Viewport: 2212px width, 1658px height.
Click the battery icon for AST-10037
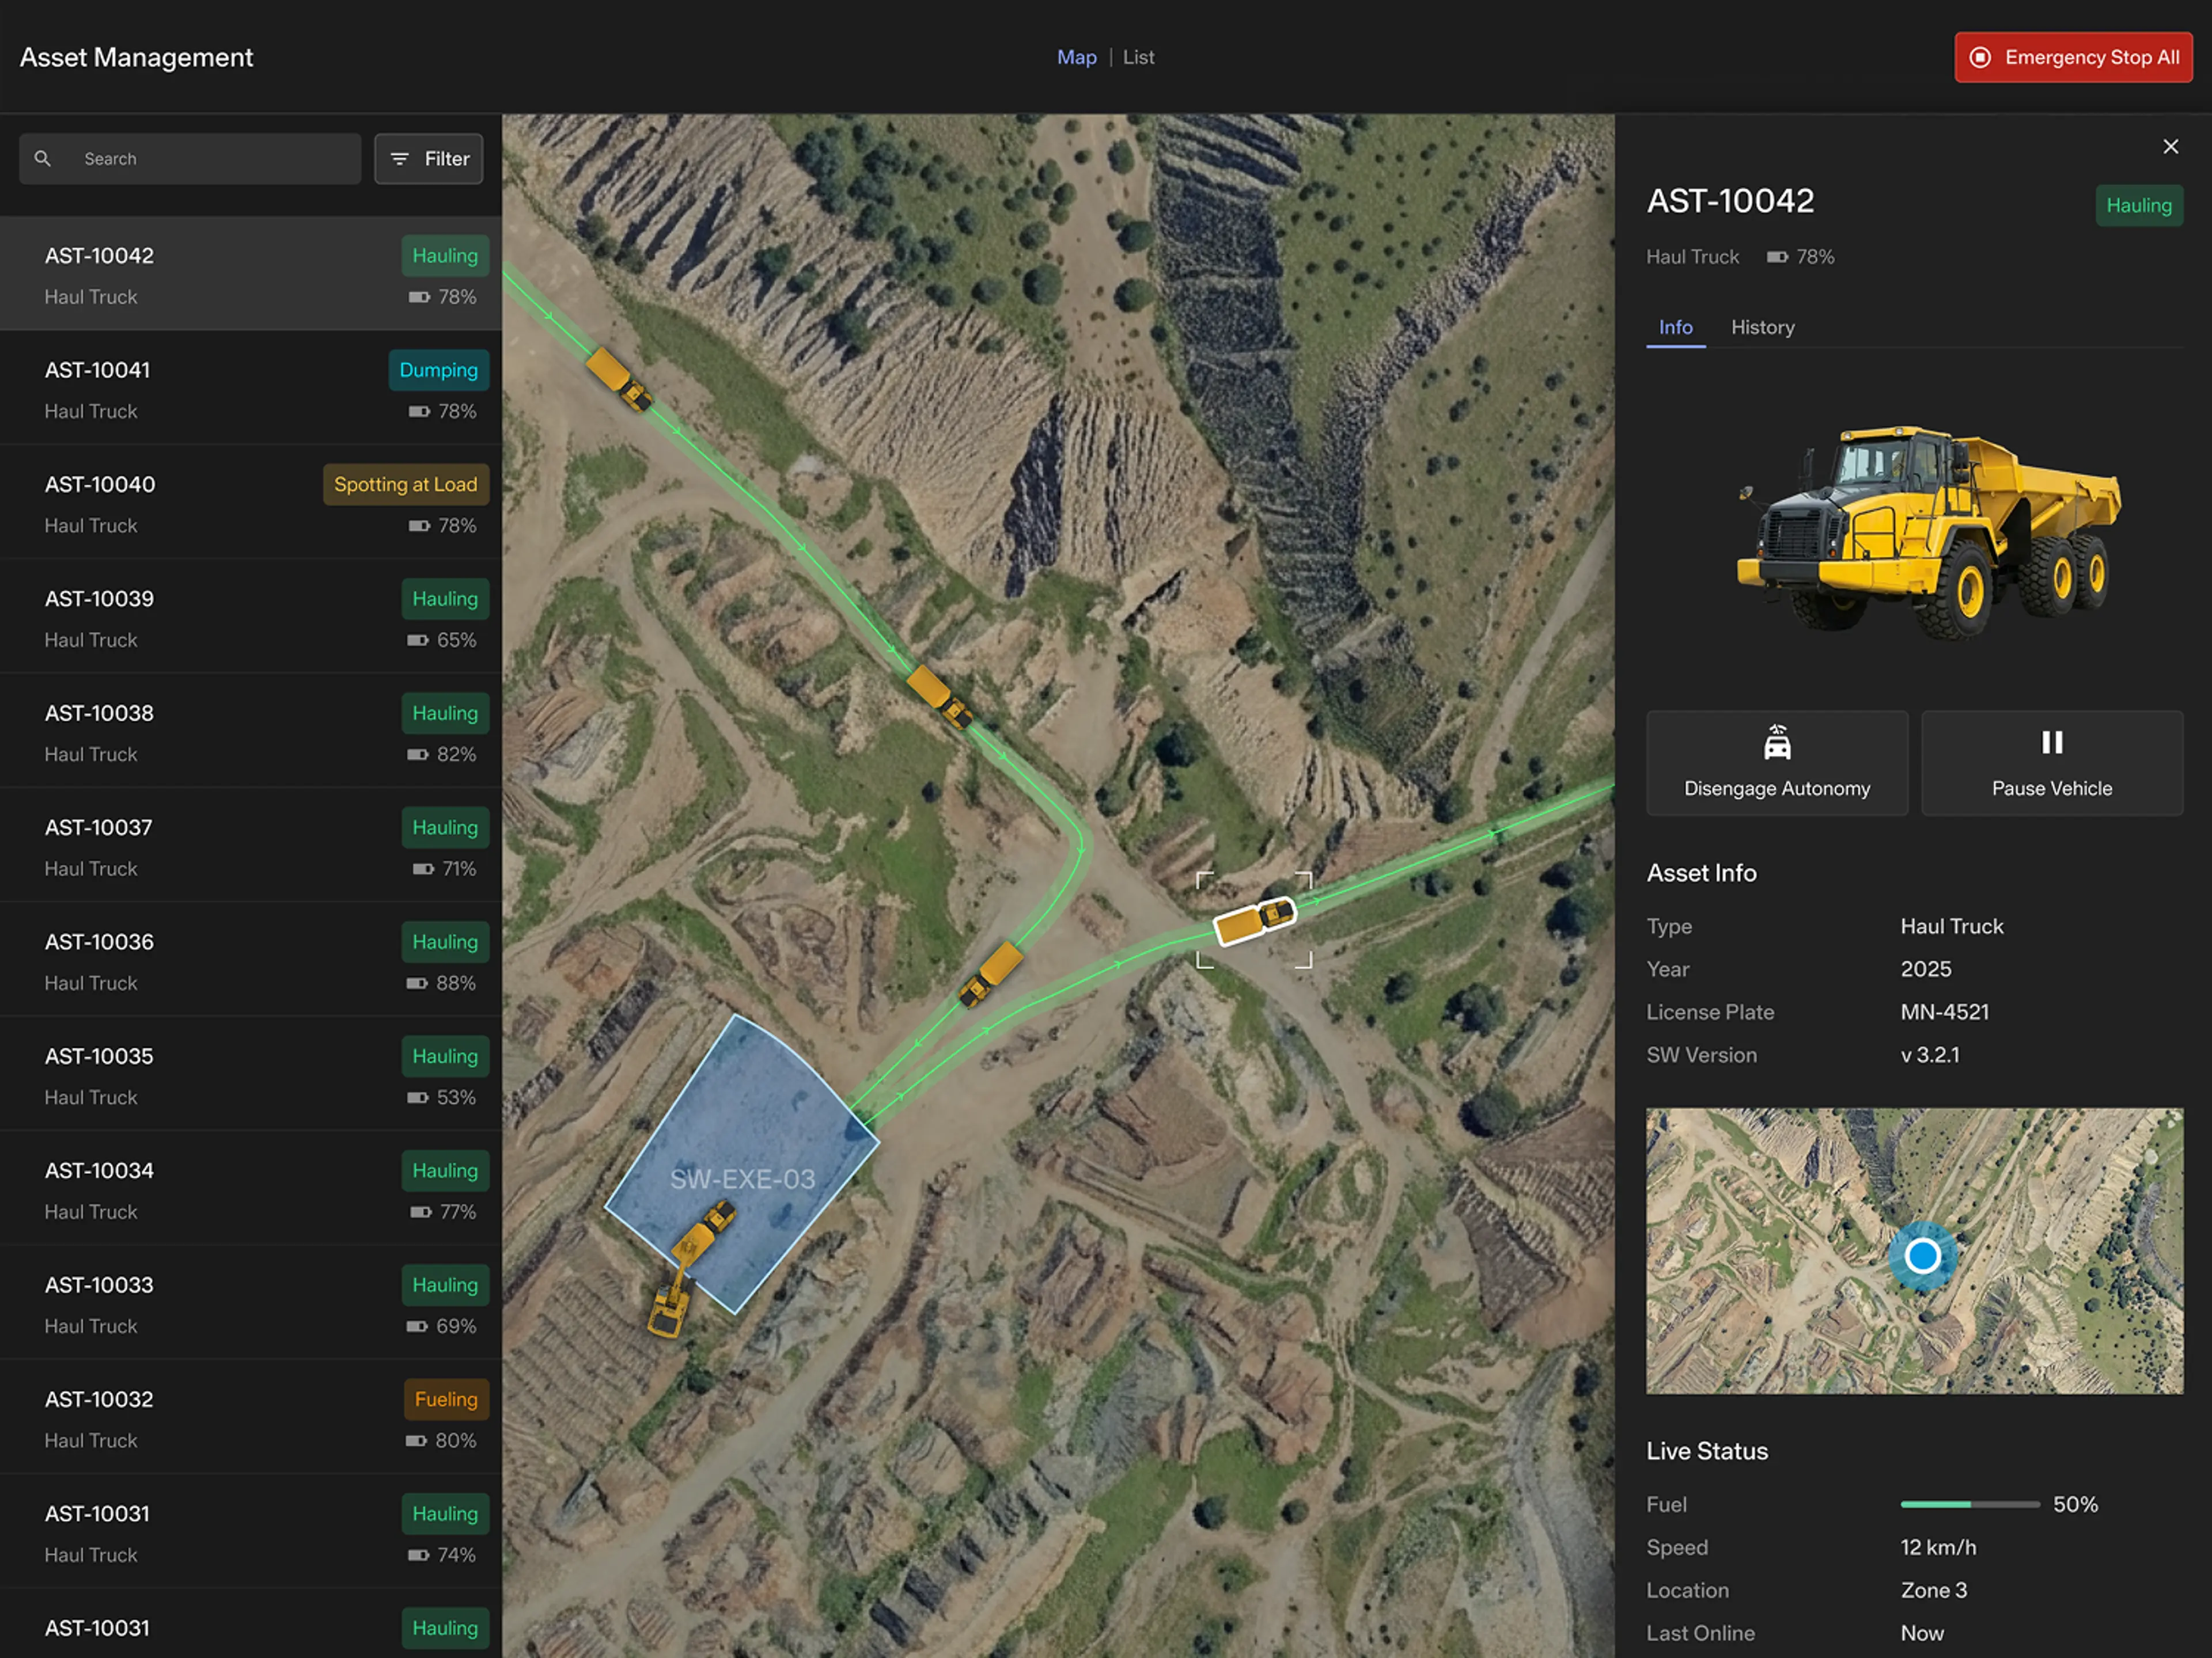click(423, 869)
